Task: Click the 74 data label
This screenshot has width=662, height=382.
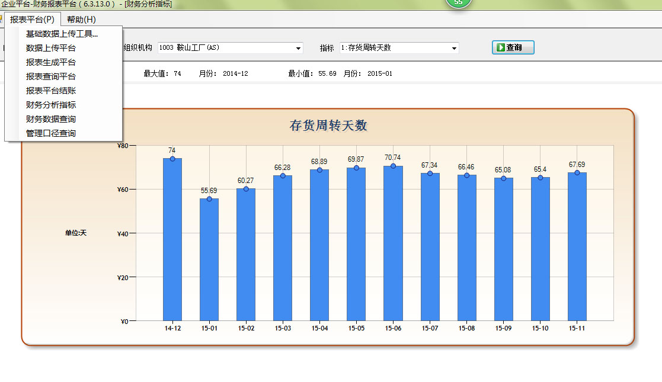Action: tap(172, 150)
